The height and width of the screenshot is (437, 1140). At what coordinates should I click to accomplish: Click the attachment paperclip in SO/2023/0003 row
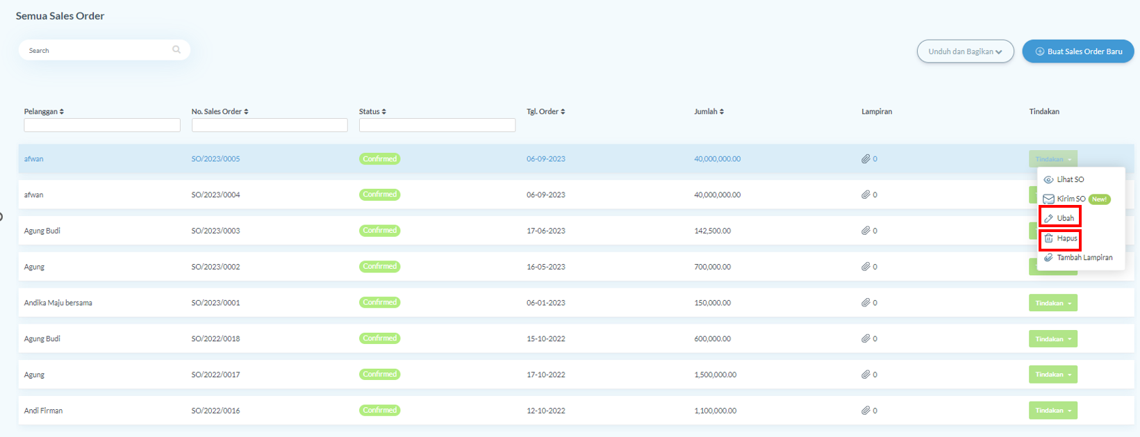[866, 231]
